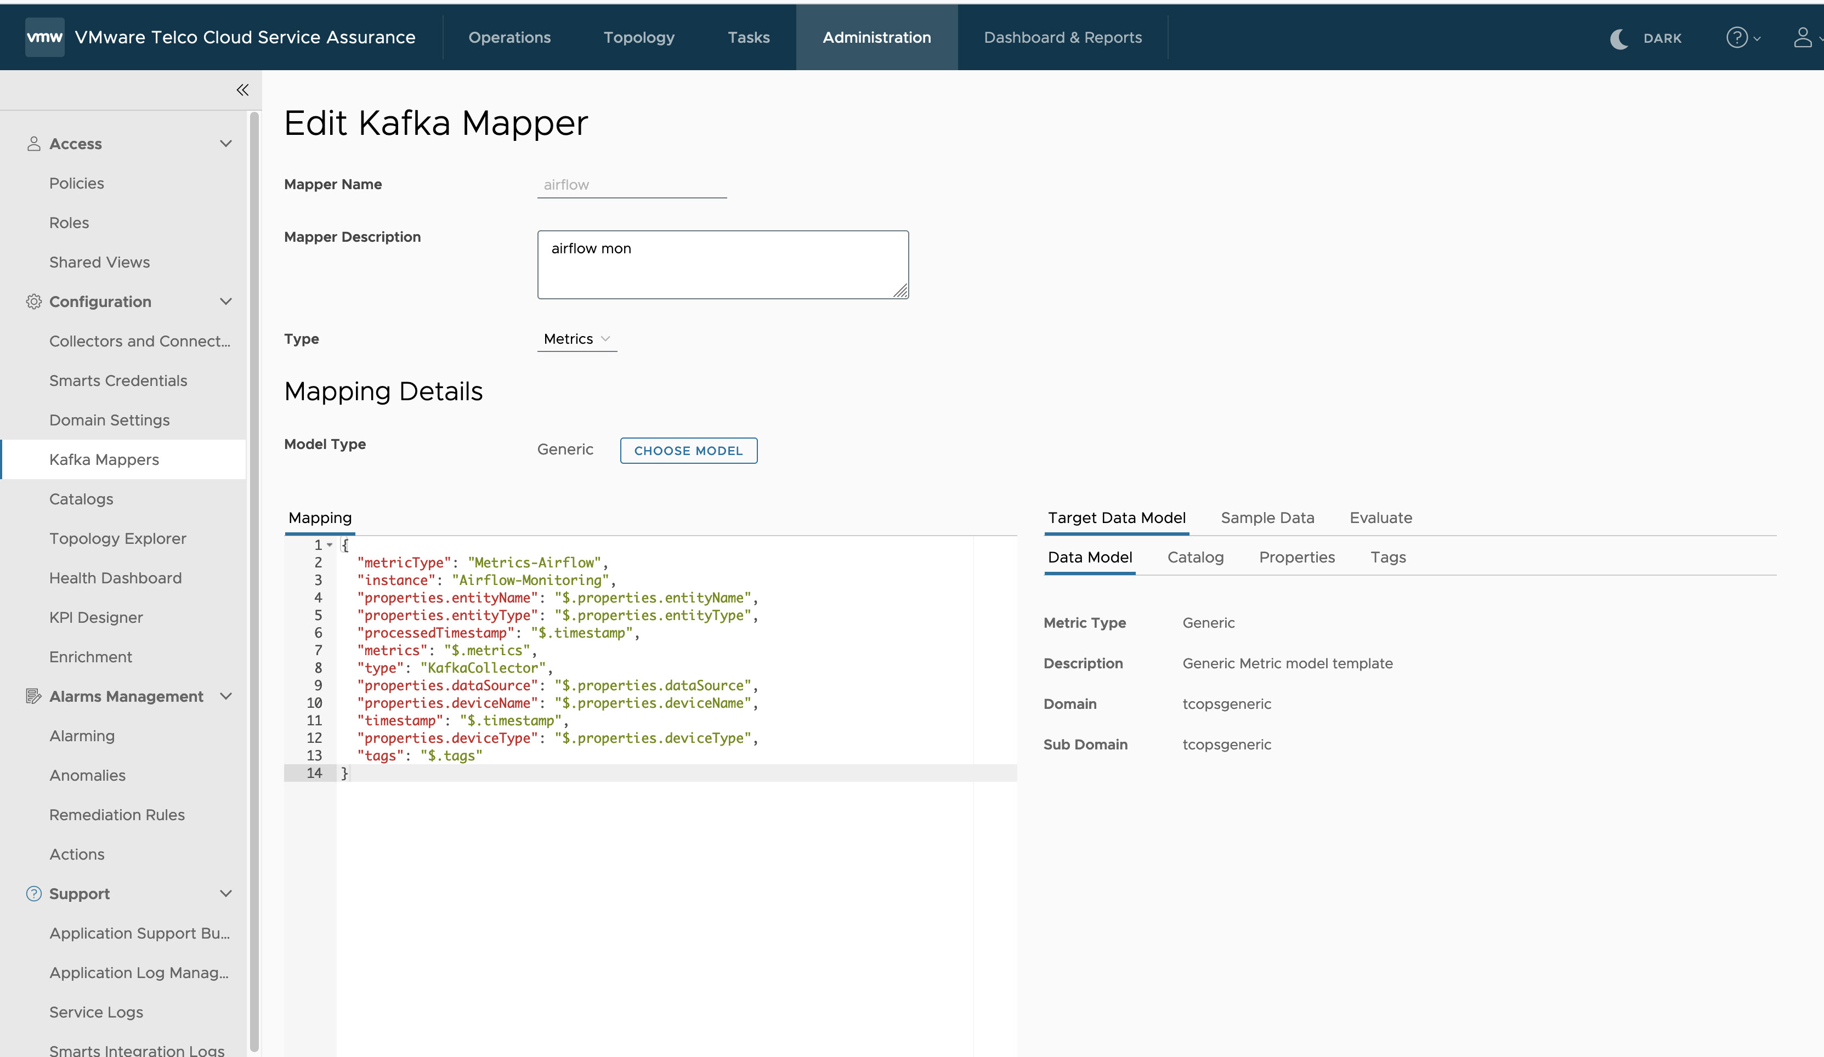Select the Properties tab panel
This screenshot has height=1057, width=1824.
click(1296, 556)
